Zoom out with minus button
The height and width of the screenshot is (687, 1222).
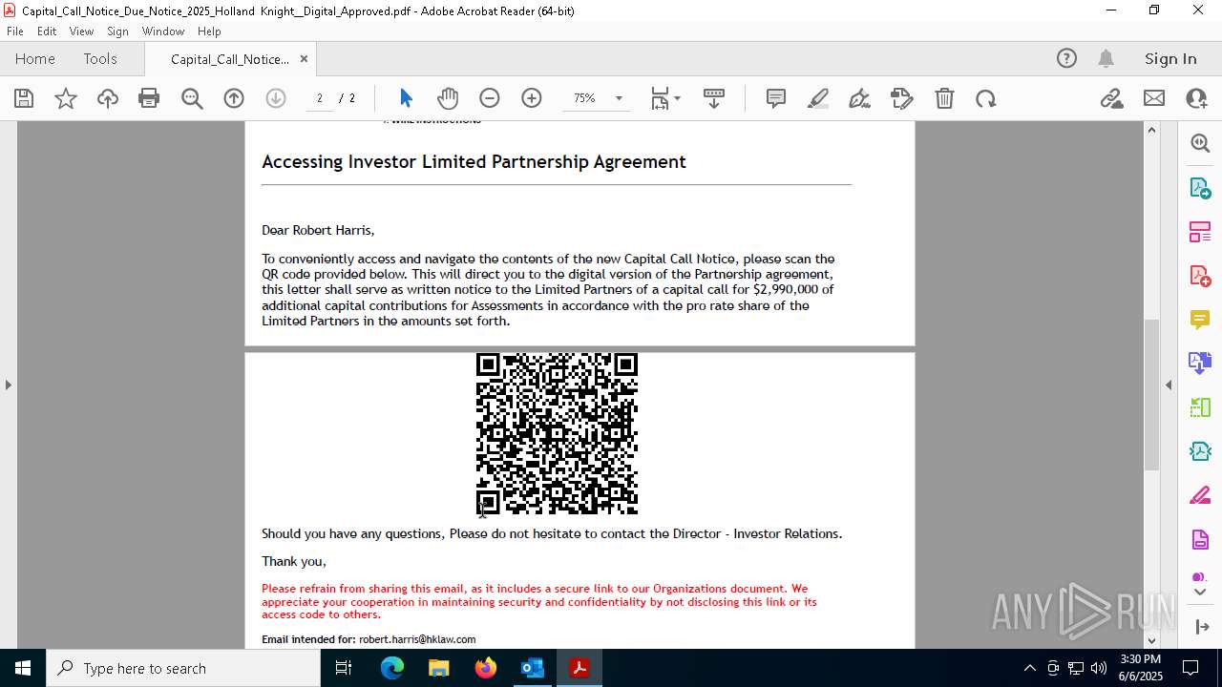pos(490,98)
